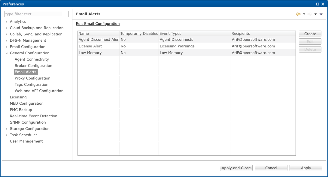Close the Preferences window
328x177 pixels.
pos(323,4)
